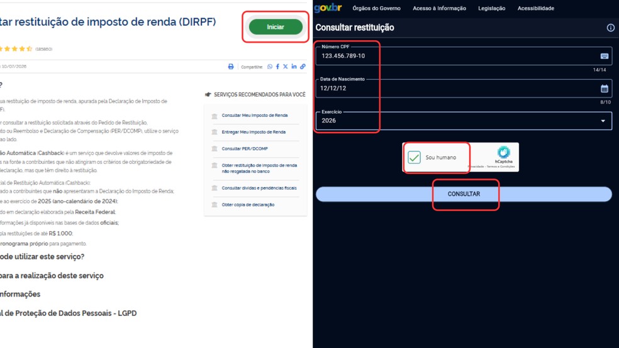Share via the X (Twitter) icon
This screenshot has height=348, width=619.
pyautogui.click(x=286, y=67)
